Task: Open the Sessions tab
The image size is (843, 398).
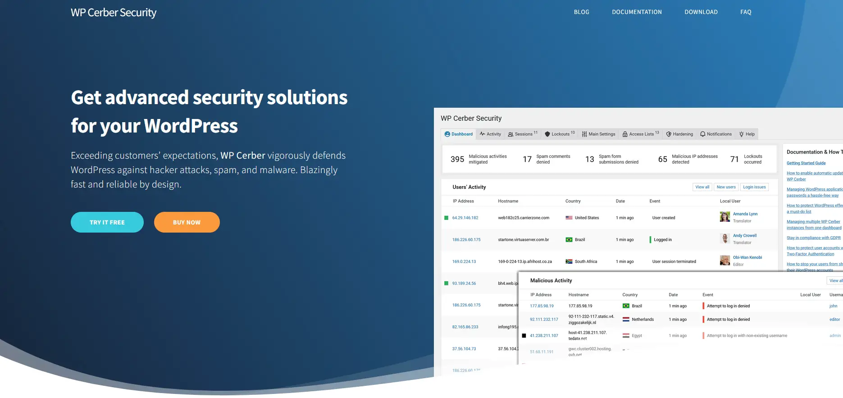Action: pos(523,134)
